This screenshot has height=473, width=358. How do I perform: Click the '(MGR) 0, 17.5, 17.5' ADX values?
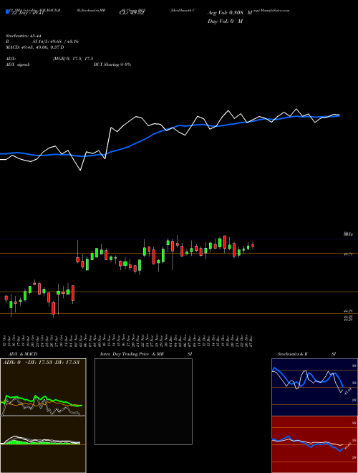73,59
